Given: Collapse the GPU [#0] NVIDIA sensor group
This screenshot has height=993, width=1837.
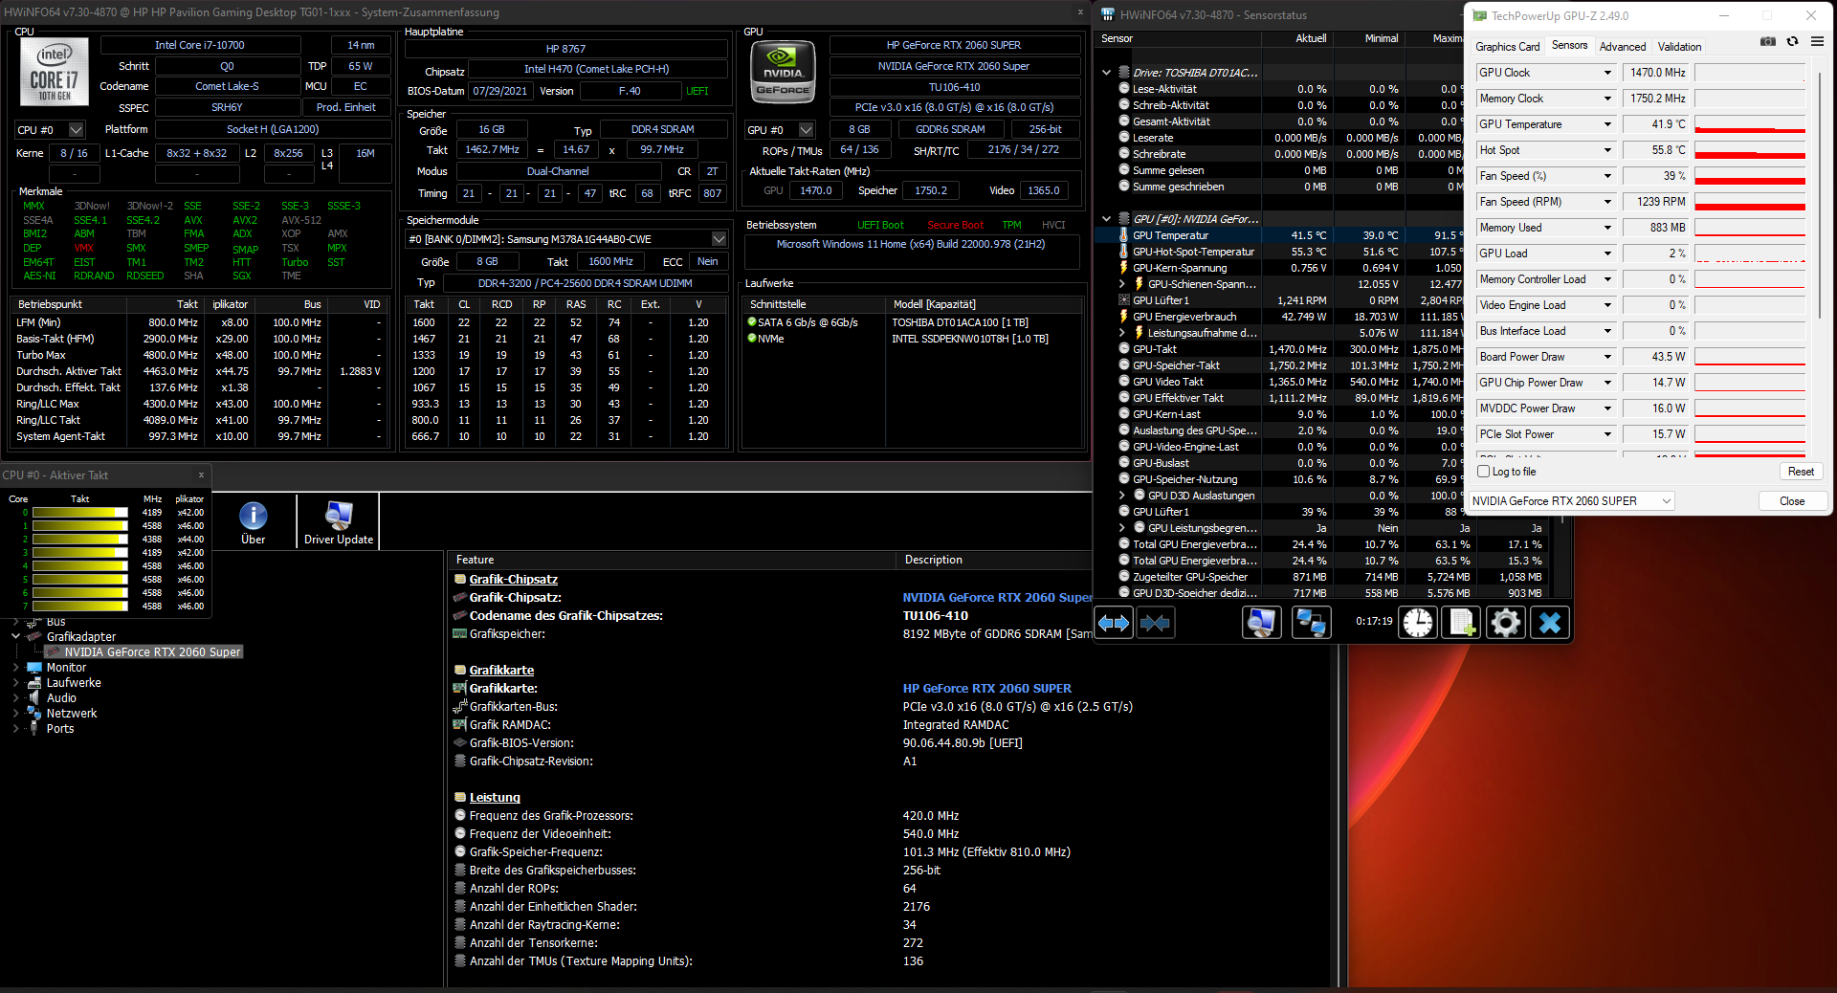Looking at the screenshot, I should (1107, 219).
